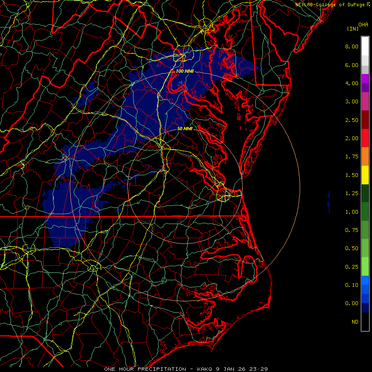
Task: Click the OHA product label
Action: (x=363, y=25)
